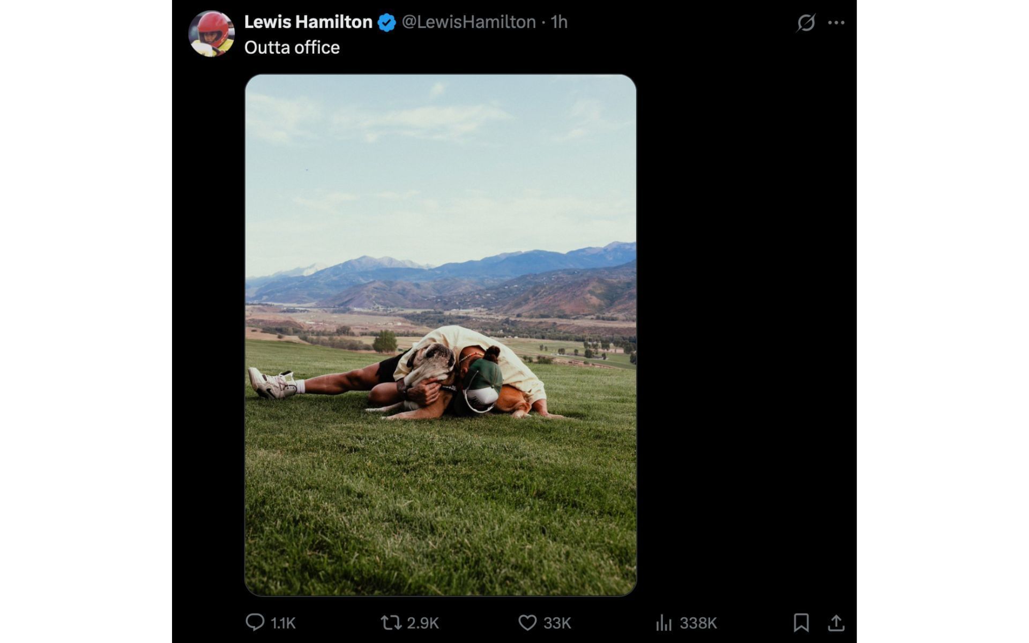This screenshot has height=643, width=1029.
Task: Click the 1.1K replies count
Action: coord(283,623)
